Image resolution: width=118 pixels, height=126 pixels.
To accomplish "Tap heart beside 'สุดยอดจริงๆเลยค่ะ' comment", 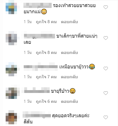I will 106,117.
